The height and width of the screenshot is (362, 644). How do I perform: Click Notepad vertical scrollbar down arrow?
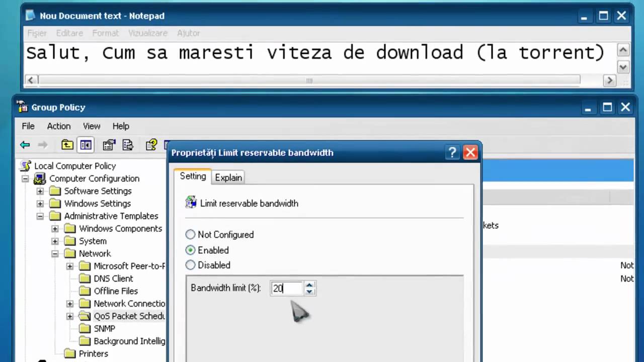point(623,67)
